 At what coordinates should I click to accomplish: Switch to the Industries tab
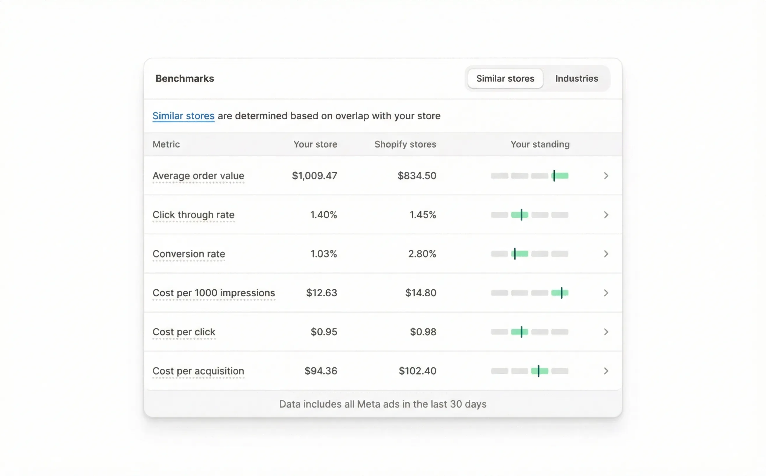(577, 78)
